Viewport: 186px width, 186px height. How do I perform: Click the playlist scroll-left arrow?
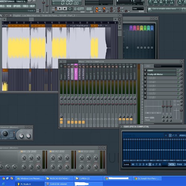[4, 19]
